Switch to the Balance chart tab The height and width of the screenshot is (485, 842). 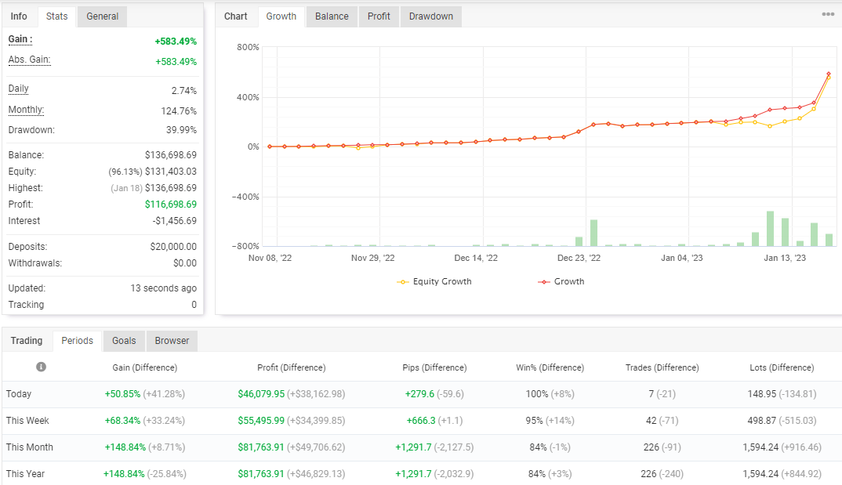(332, 16)
